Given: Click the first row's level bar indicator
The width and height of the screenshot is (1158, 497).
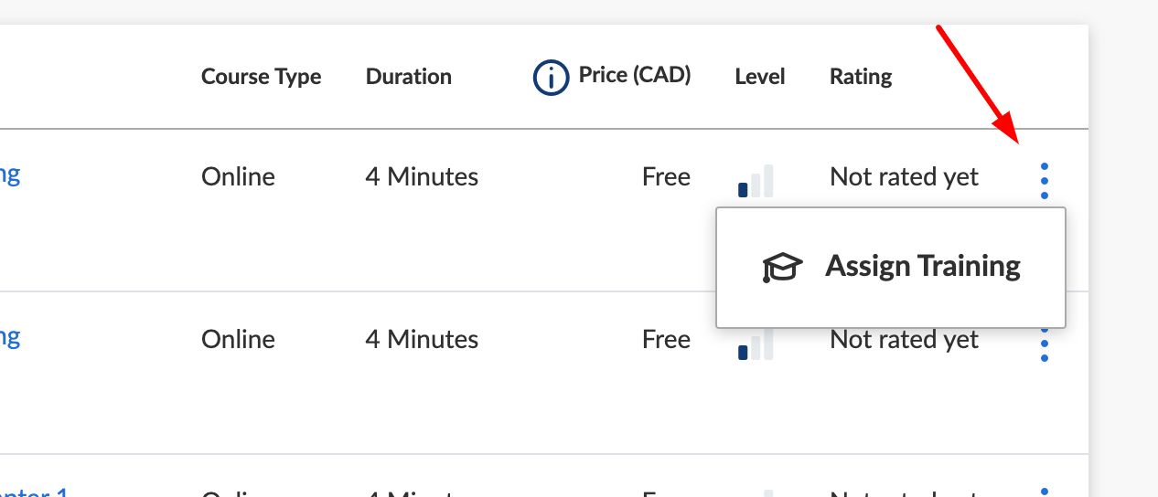Looking at the screenshot, I should [x=756, y=181].
